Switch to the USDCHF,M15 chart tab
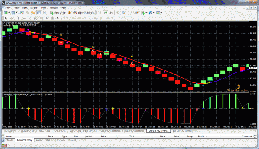 pos(27,131)
